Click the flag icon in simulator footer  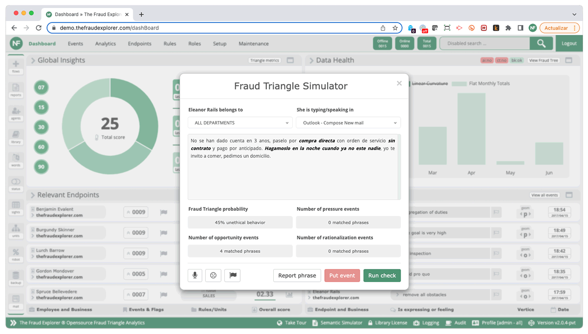tap(233, 275)
